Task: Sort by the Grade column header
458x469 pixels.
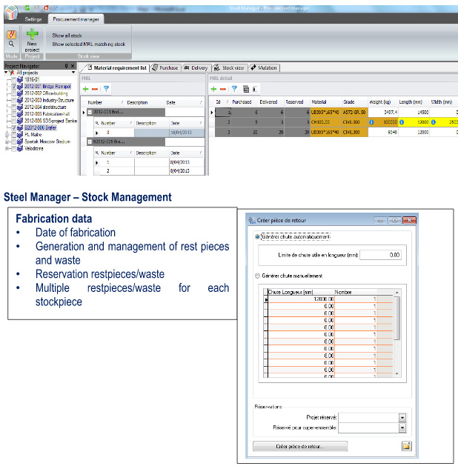Action: coord(354,102)
